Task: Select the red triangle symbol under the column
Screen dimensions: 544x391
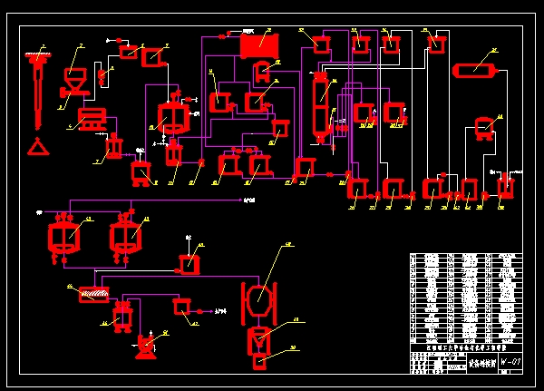Action: pyautogui.click(x=38, y=147)
